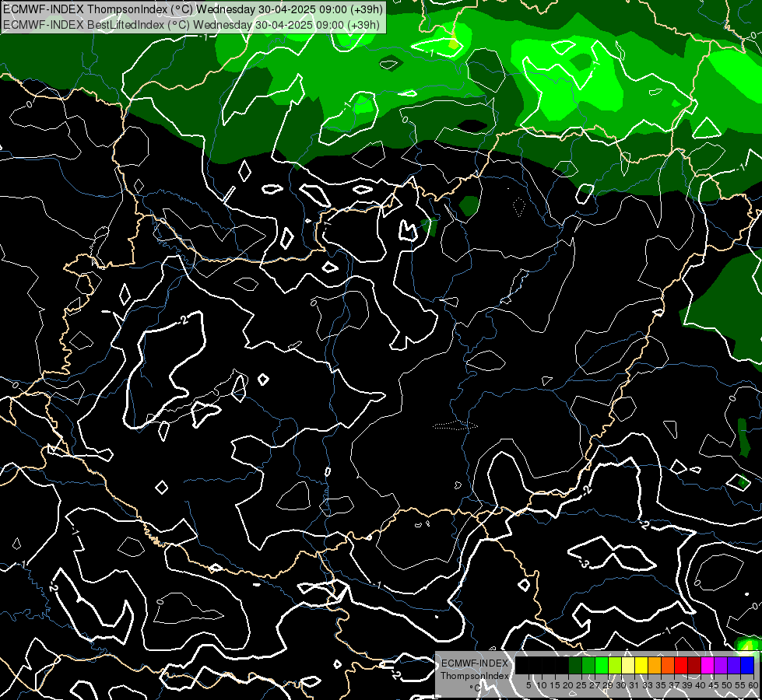Click the legend tick label '60'
Viewport: 762px width, 700px height.
point(753,685)
